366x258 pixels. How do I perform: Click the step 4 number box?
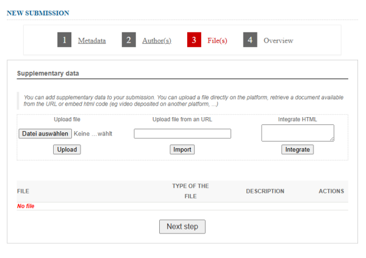(x=250, y=40)
